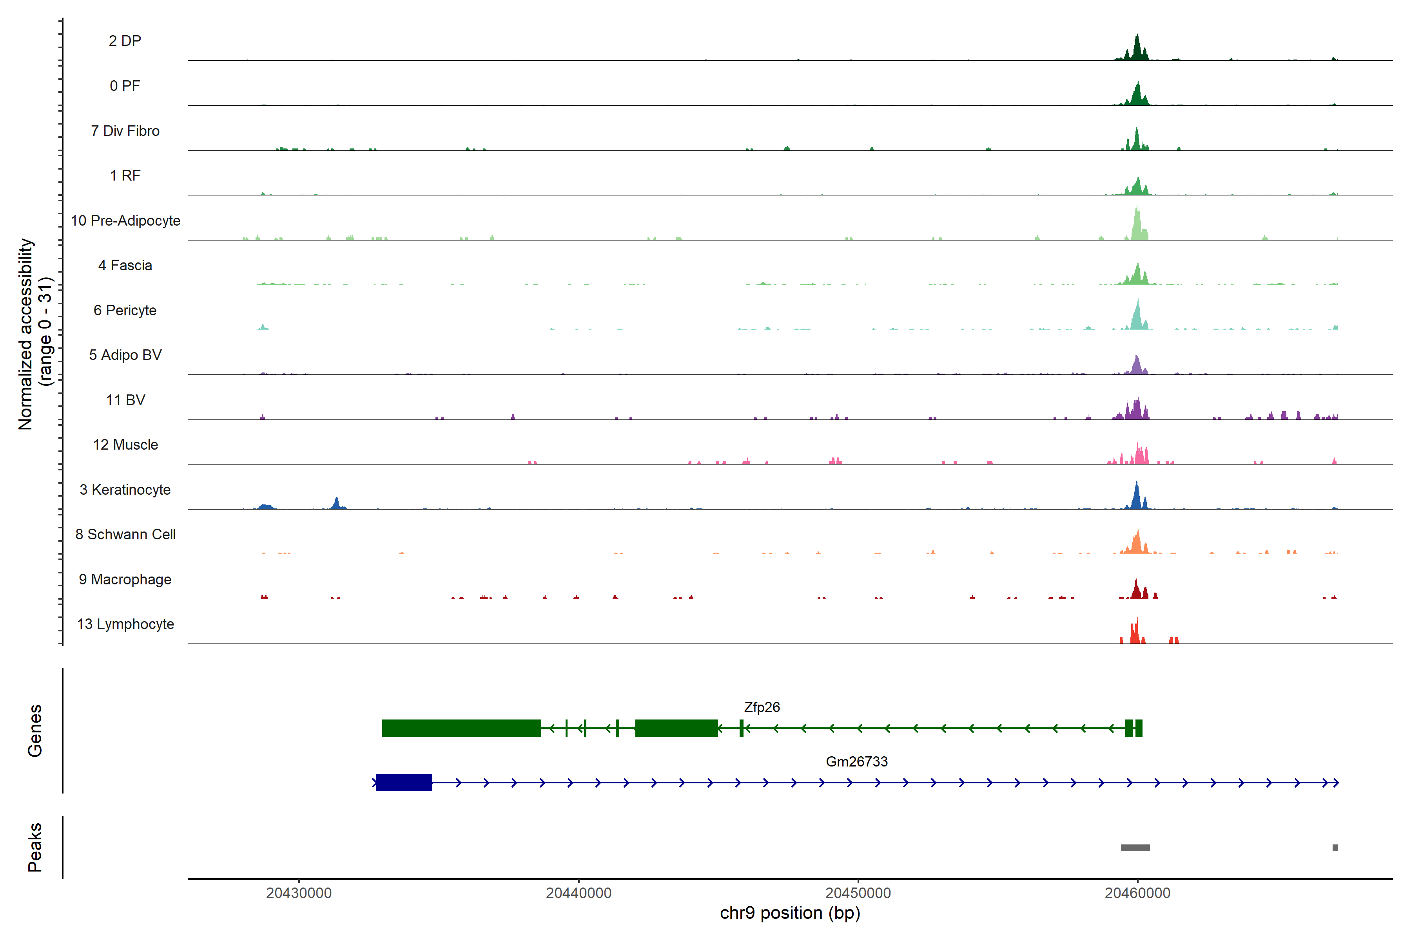Click the 10 Pre-Adipocyte track label

(125, 221)
